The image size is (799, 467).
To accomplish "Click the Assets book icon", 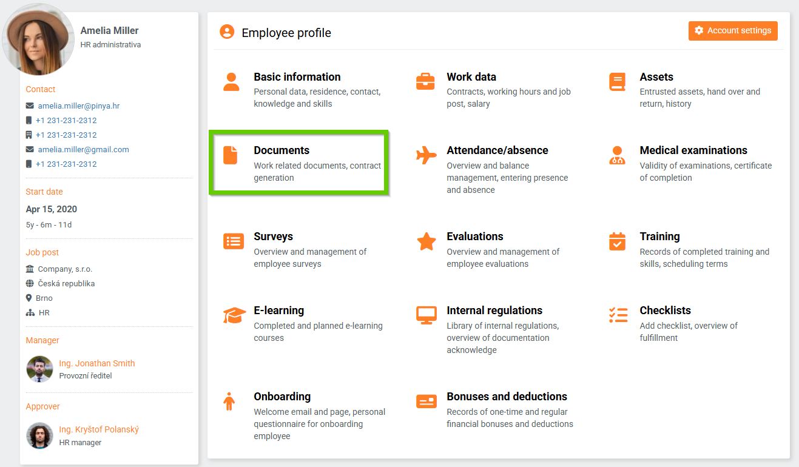I will pyautogui.click(x=617, y=82).
